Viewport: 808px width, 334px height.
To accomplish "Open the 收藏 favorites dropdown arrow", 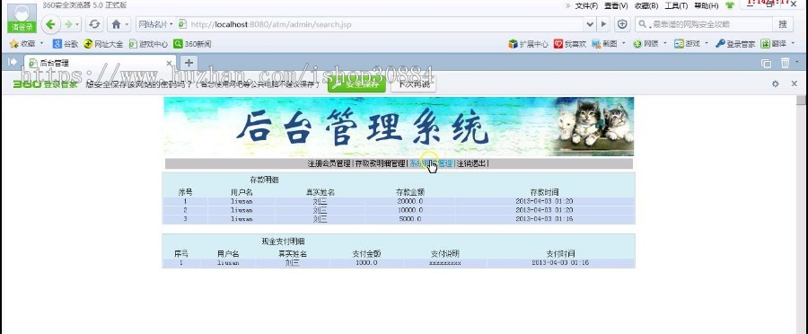I will tap(41, 44).
